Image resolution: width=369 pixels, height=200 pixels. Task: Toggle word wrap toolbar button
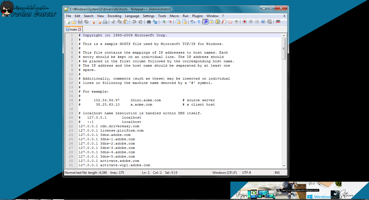[x=192, y=22]
